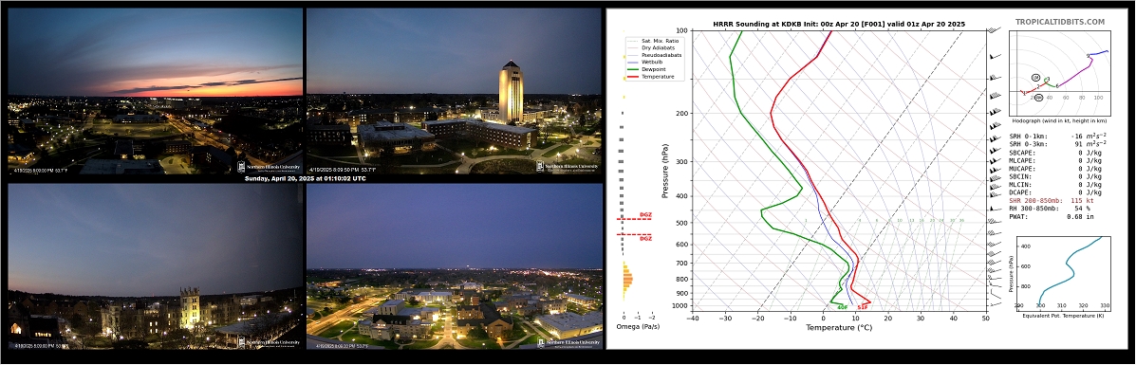Screen dimensions: 1136x365
Task: Click the Equivalent Pot. Temperature chart
Action: 1061,274
